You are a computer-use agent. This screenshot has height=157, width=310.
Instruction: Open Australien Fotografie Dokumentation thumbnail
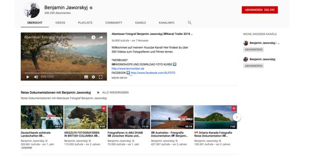click(x=172, y=117)
